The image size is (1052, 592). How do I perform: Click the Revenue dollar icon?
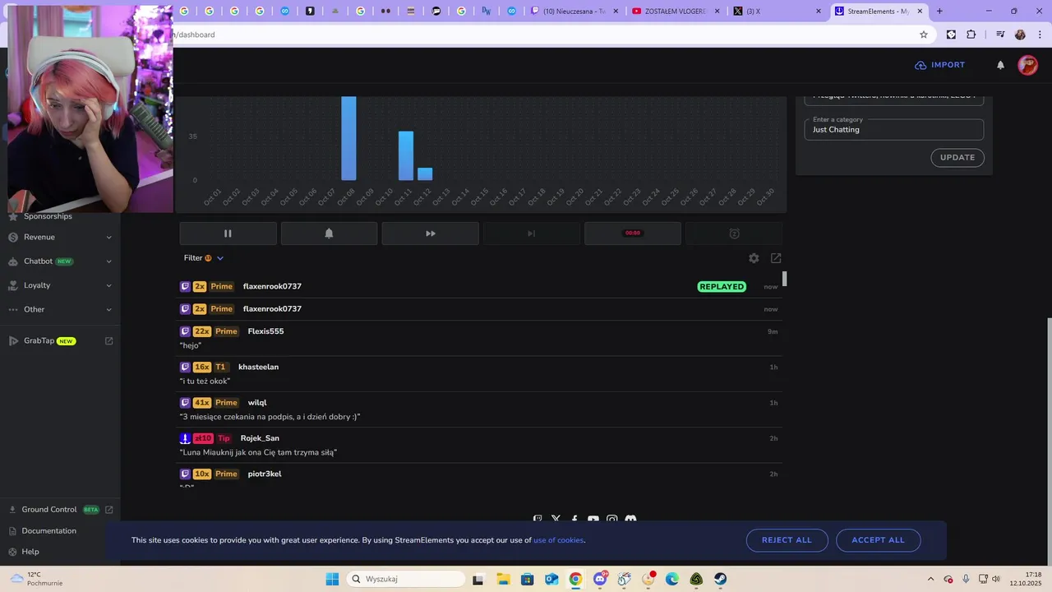[x=13, y=237]
